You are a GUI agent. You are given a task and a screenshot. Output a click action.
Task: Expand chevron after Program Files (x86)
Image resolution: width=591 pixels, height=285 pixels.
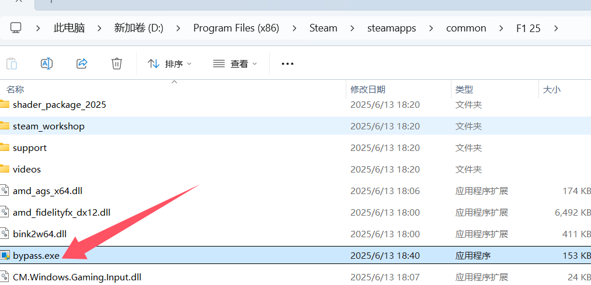click(294, 28)
